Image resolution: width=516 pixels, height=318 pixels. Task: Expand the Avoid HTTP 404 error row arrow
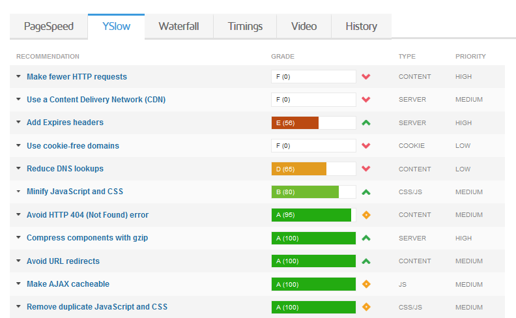[18, 214]
